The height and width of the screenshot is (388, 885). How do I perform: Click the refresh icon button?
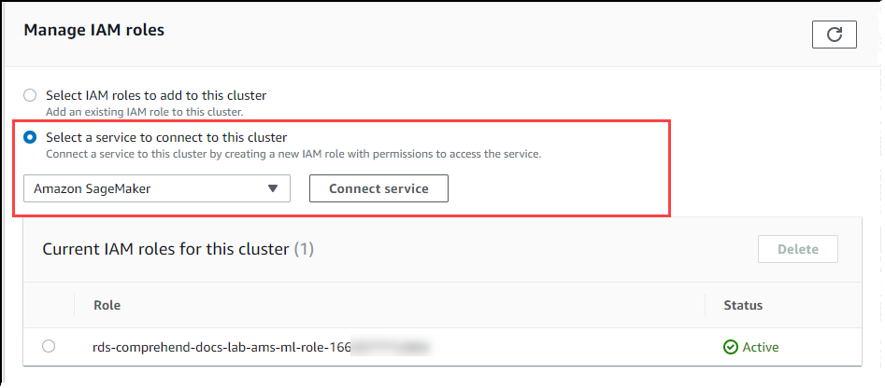835,35
